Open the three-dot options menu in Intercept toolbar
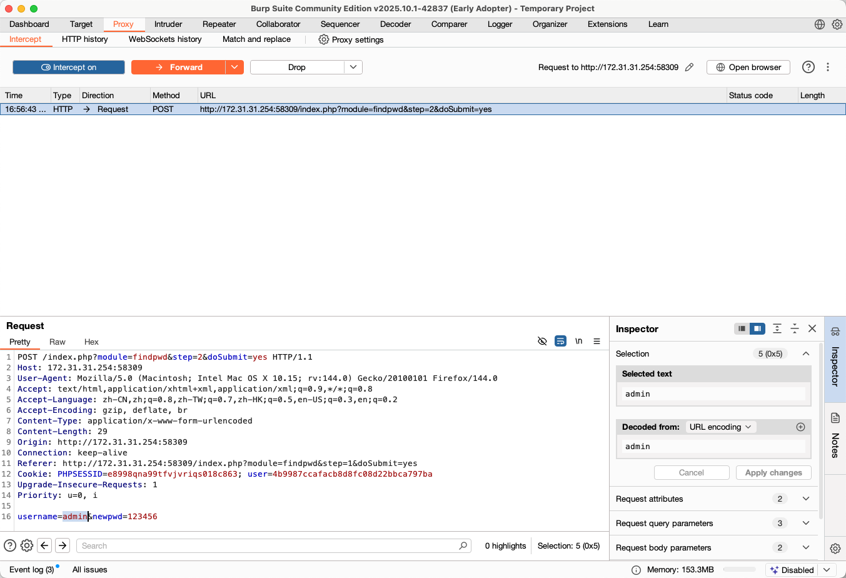The width and height of the screenshot is (846, 578). click(828, 67)
